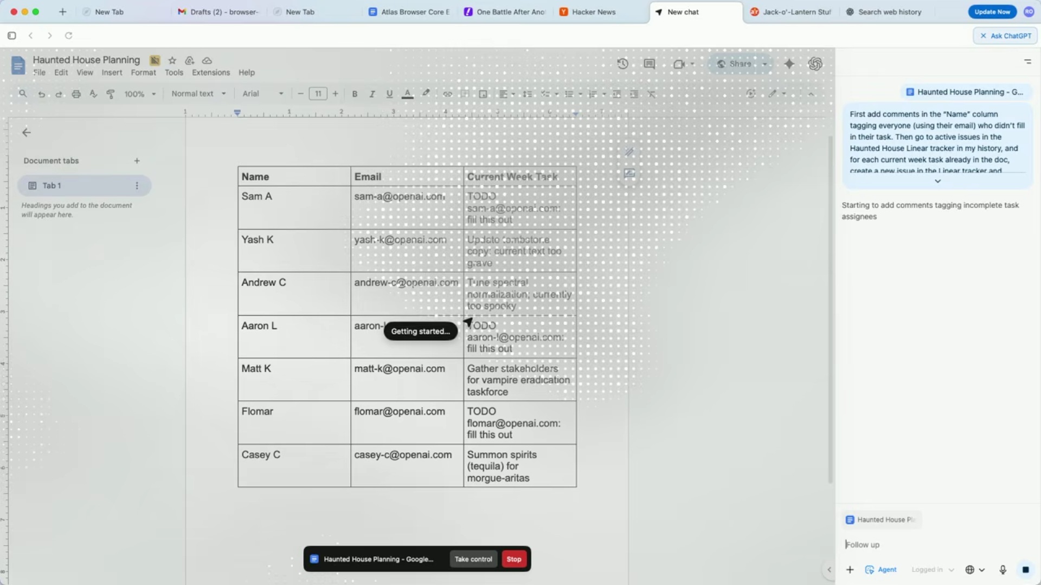Image resolution: width=1041 pixels, height=585 pixels.
Task: Toggle italic formatting
Action: 372,94
